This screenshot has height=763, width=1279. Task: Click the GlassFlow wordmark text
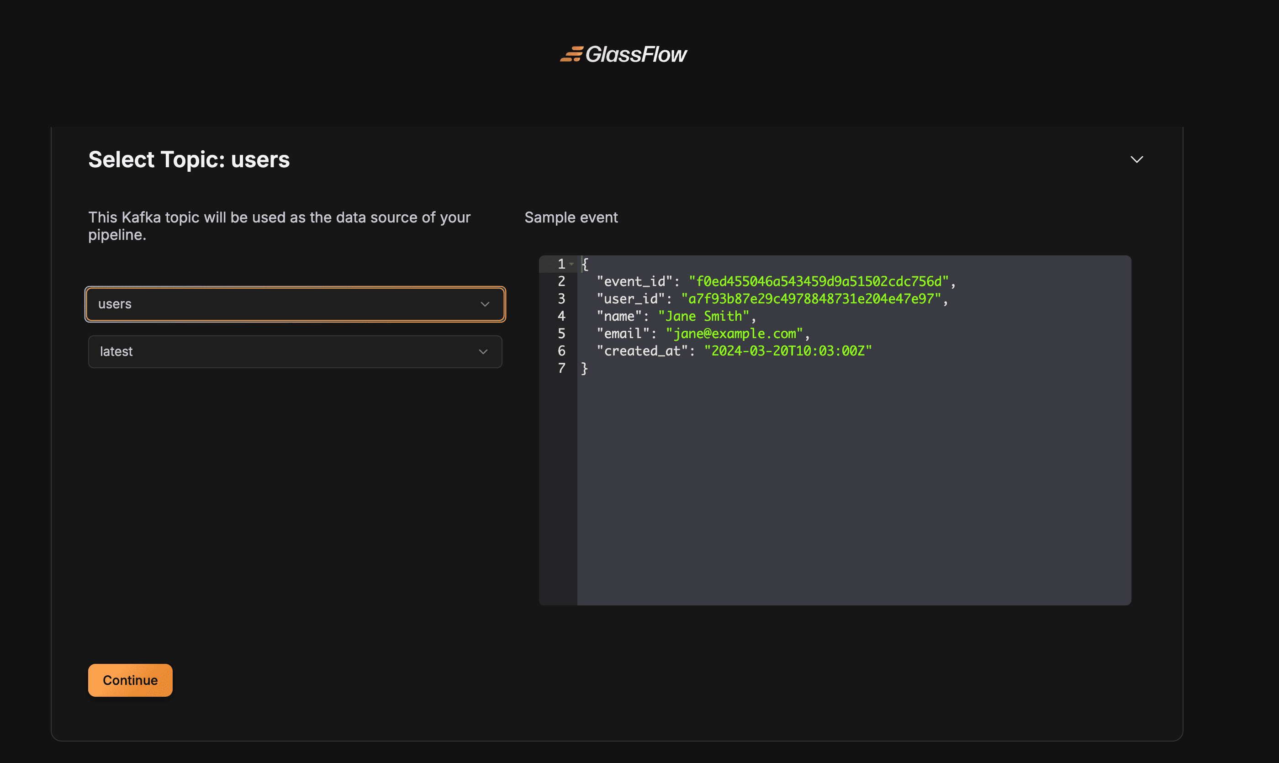pos(636,54)
